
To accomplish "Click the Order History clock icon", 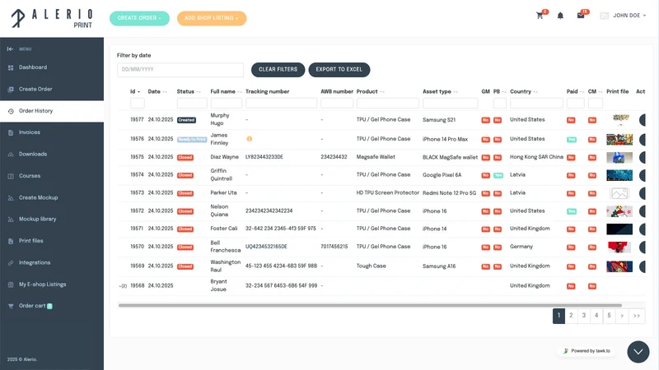I will coord(11,111).
